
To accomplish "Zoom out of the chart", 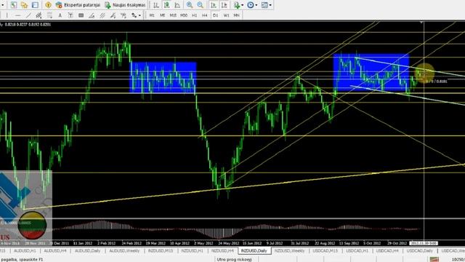I will tap(201, 5).
